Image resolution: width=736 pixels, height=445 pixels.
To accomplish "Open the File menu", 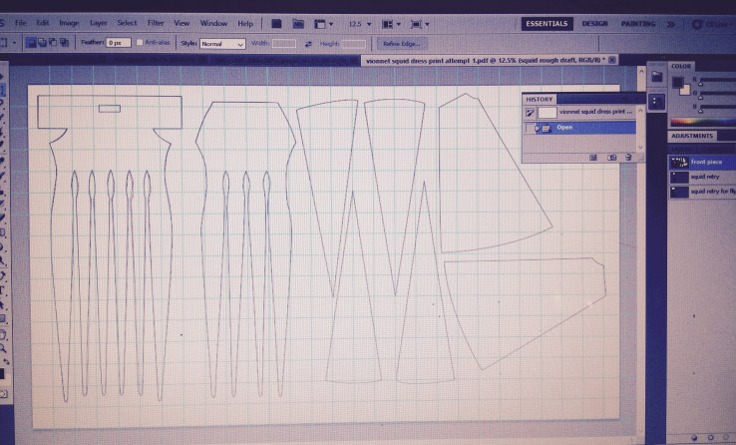I will coord(21,23).
